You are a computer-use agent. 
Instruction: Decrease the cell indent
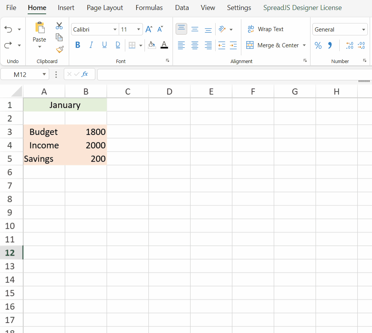click(222, 45)
